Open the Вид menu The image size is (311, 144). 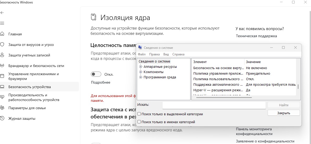click(x=166, y=54)
